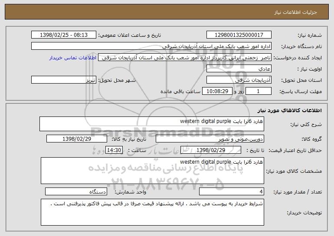Select the حداقل تاریخ اعتبار قیمت label
334x236 pixels.
[295, 150]
